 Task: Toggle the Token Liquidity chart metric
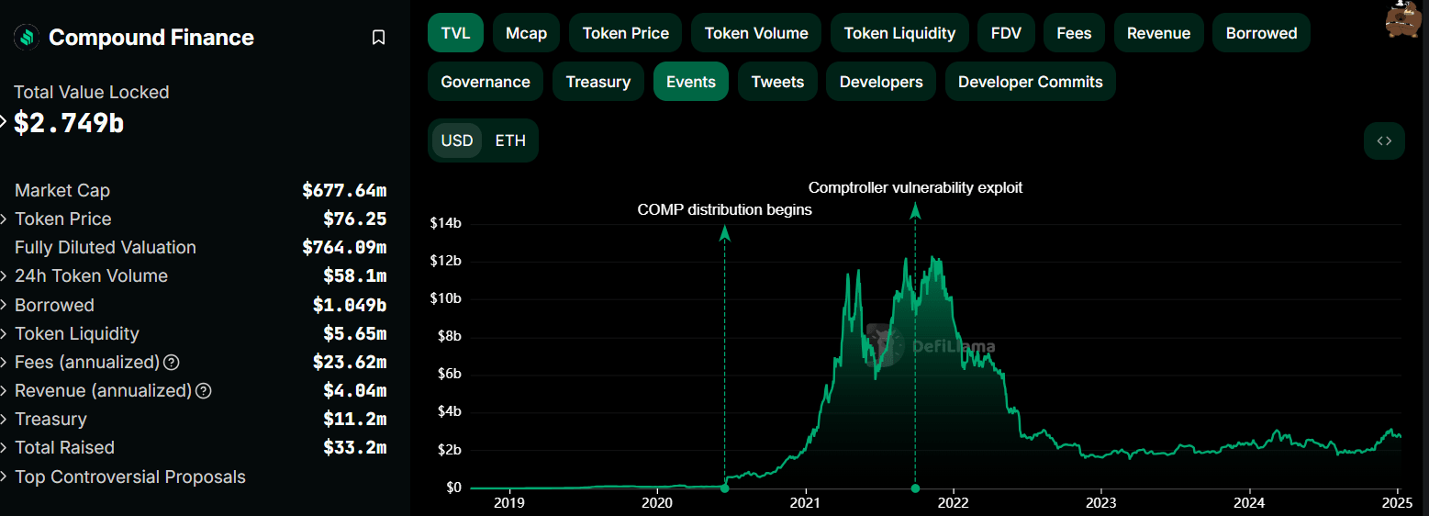coord(899,33)
